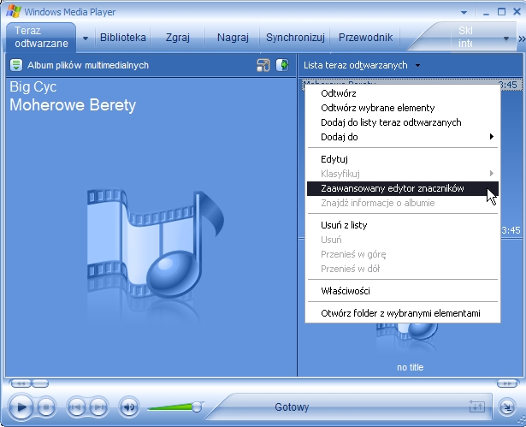
Task: Click the sklep internetowy tab
Action: pos(466,37)
